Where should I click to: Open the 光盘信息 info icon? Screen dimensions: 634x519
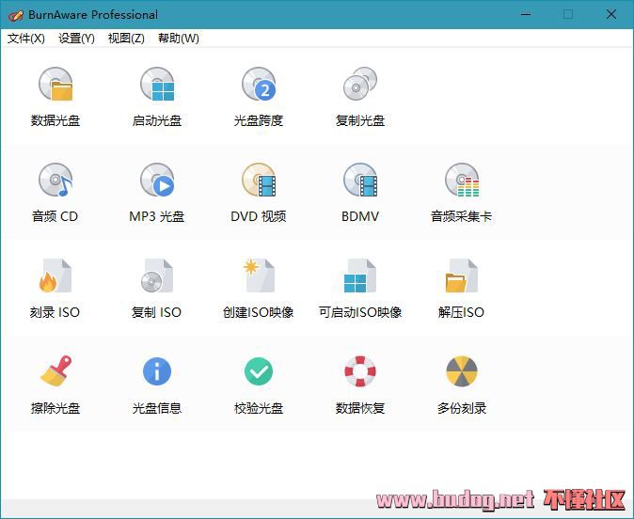coord(157,371)
